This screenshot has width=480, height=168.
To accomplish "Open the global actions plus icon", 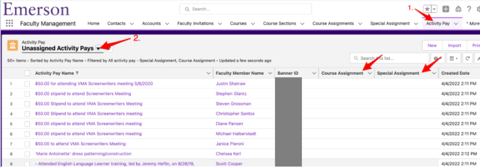I will (x=446, y=9).
